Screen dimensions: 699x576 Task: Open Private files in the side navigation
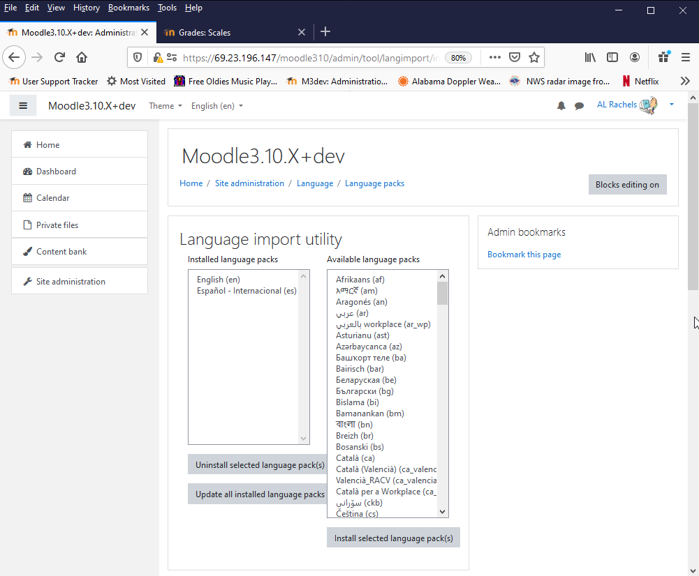(80, 225)
